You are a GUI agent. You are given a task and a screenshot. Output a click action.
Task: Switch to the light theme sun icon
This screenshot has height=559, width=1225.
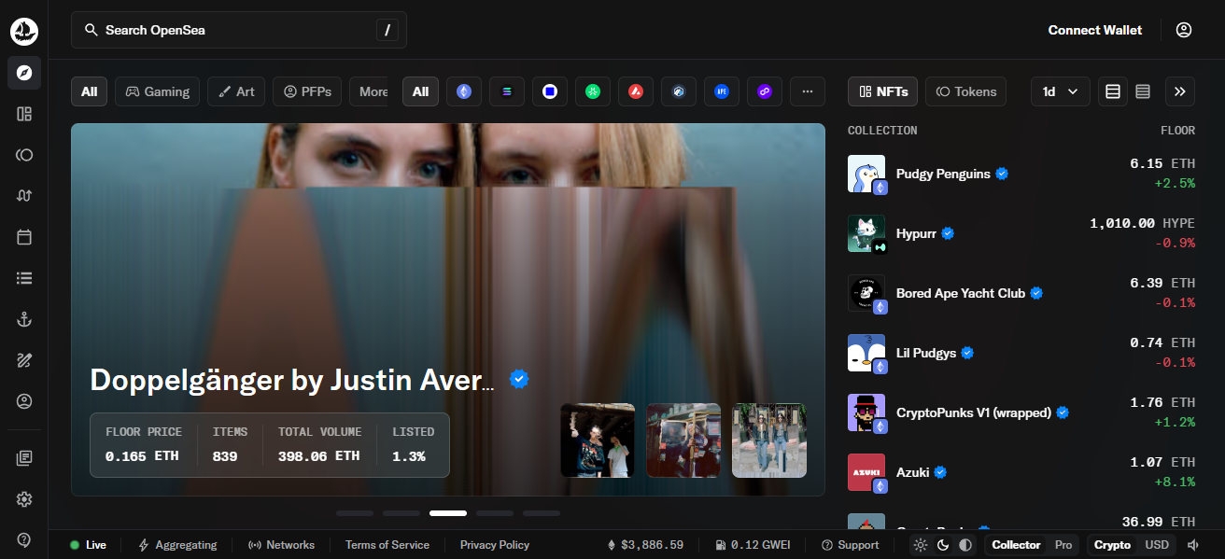(x=921, y=545)
